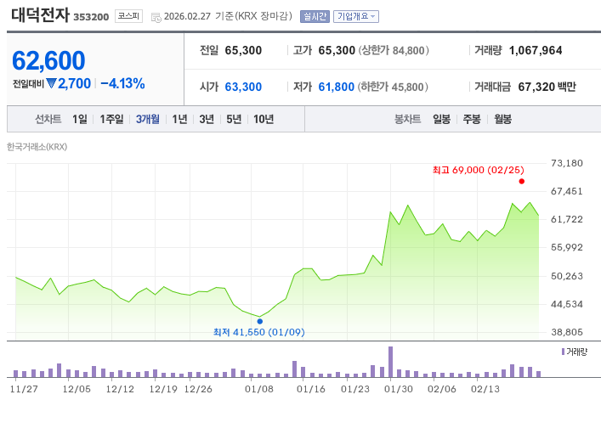The image size is (601, 428).
Task: Switch to the 일봉 candle chart
Action: tap(441, 119)
